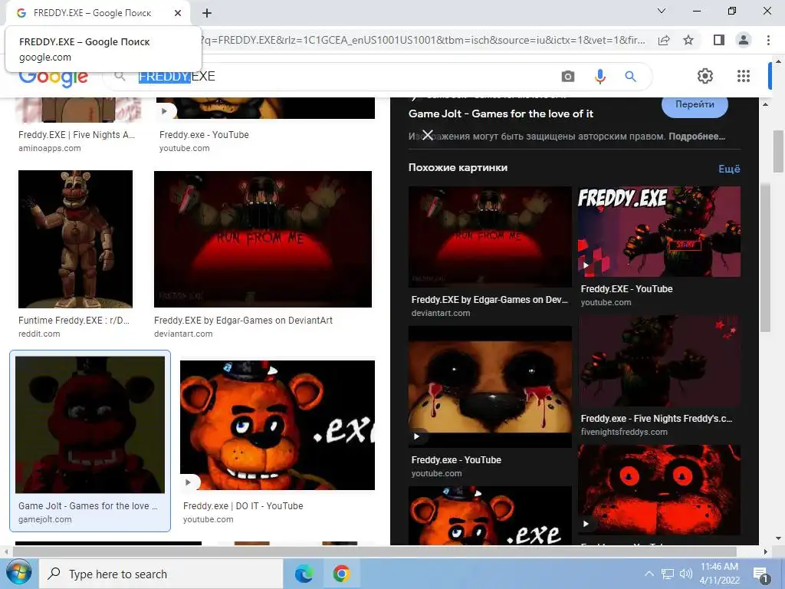Open the volume control in tray
785x589 pixels.
[685, 574]
